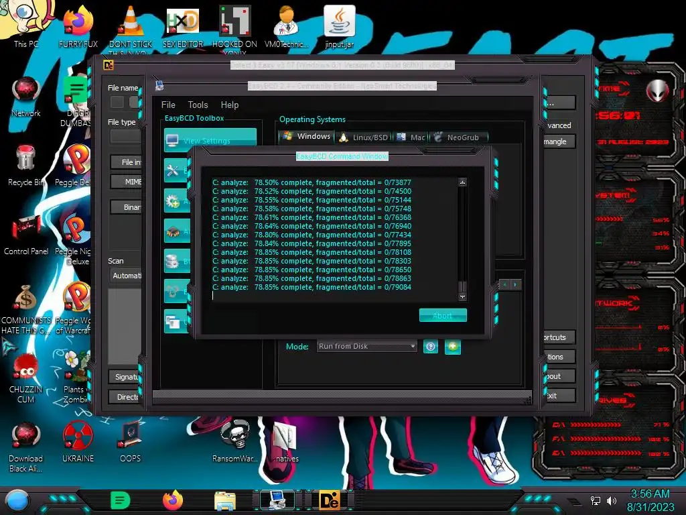Viewport: 686px width, 515px height.
Task: Select the jinput.jar Java file icon
Action: coord(339,26)
